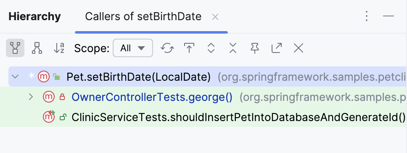Image resolution: width=407 pixels, height=153 pixels.
Task: Click the Autoscroll to Source icon
Action: [189, 48]
